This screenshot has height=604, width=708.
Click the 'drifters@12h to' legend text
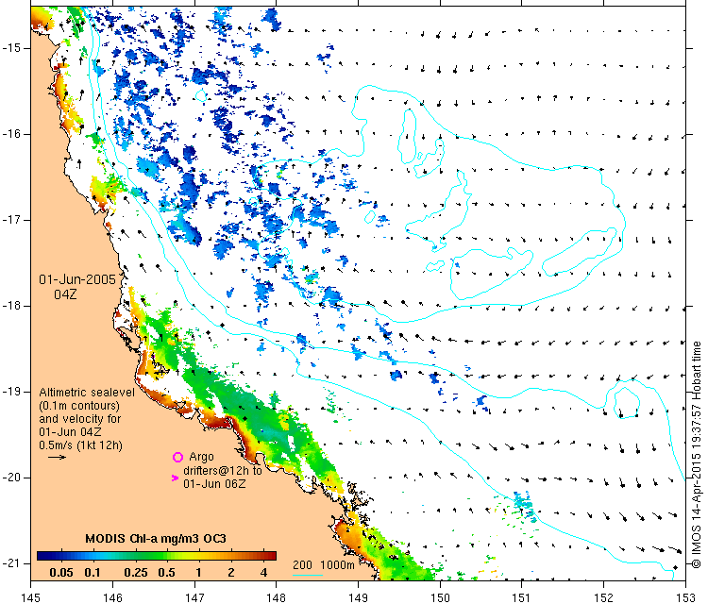pos(223,471)
